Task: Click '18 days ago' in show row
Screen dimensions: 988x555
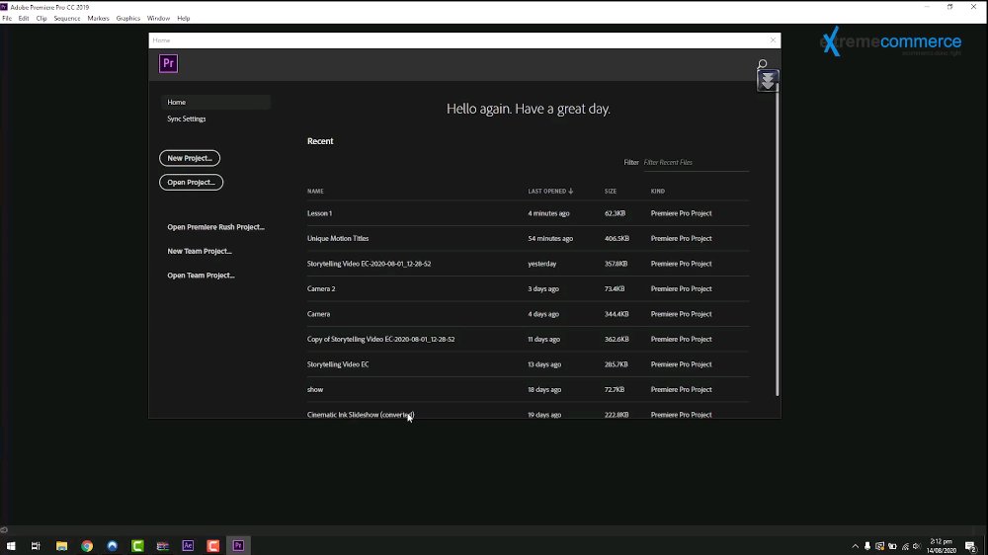Action: coord(544,390)
